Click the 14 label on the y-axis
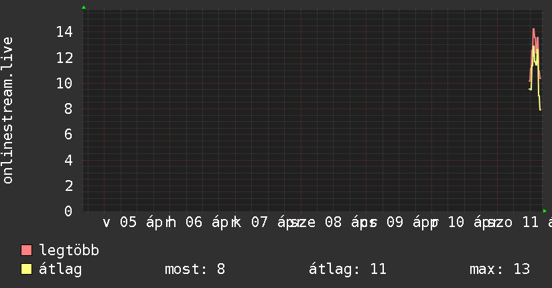Image resolution: width=552 pixels, height=288 pixels. (x=64, y=32)
